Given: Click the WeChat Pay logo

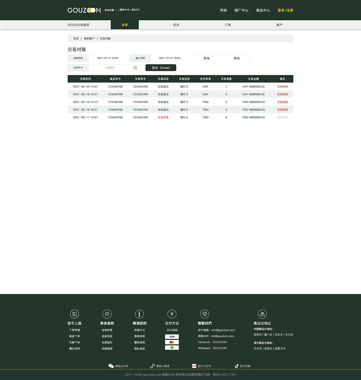Looking at the screenshot, I should 172,348.
